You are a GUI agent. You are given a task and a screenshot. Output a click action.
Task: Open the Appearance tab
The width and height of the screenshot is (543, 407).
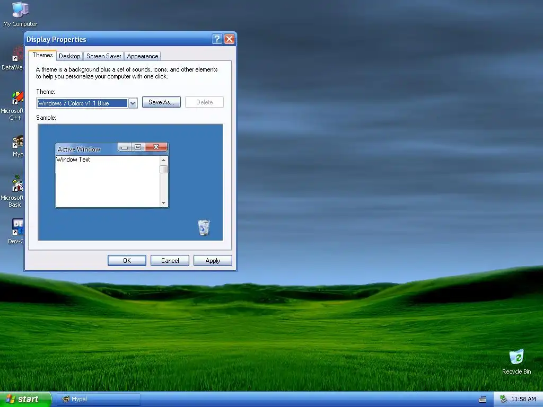tap(142, 56)
